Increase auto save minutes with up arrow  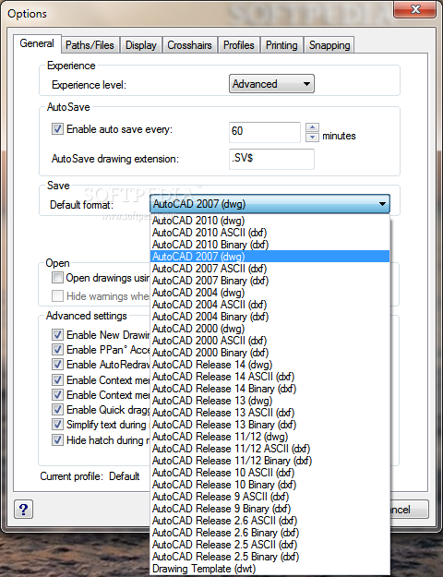pyautogui.click(x=312, y=127)
